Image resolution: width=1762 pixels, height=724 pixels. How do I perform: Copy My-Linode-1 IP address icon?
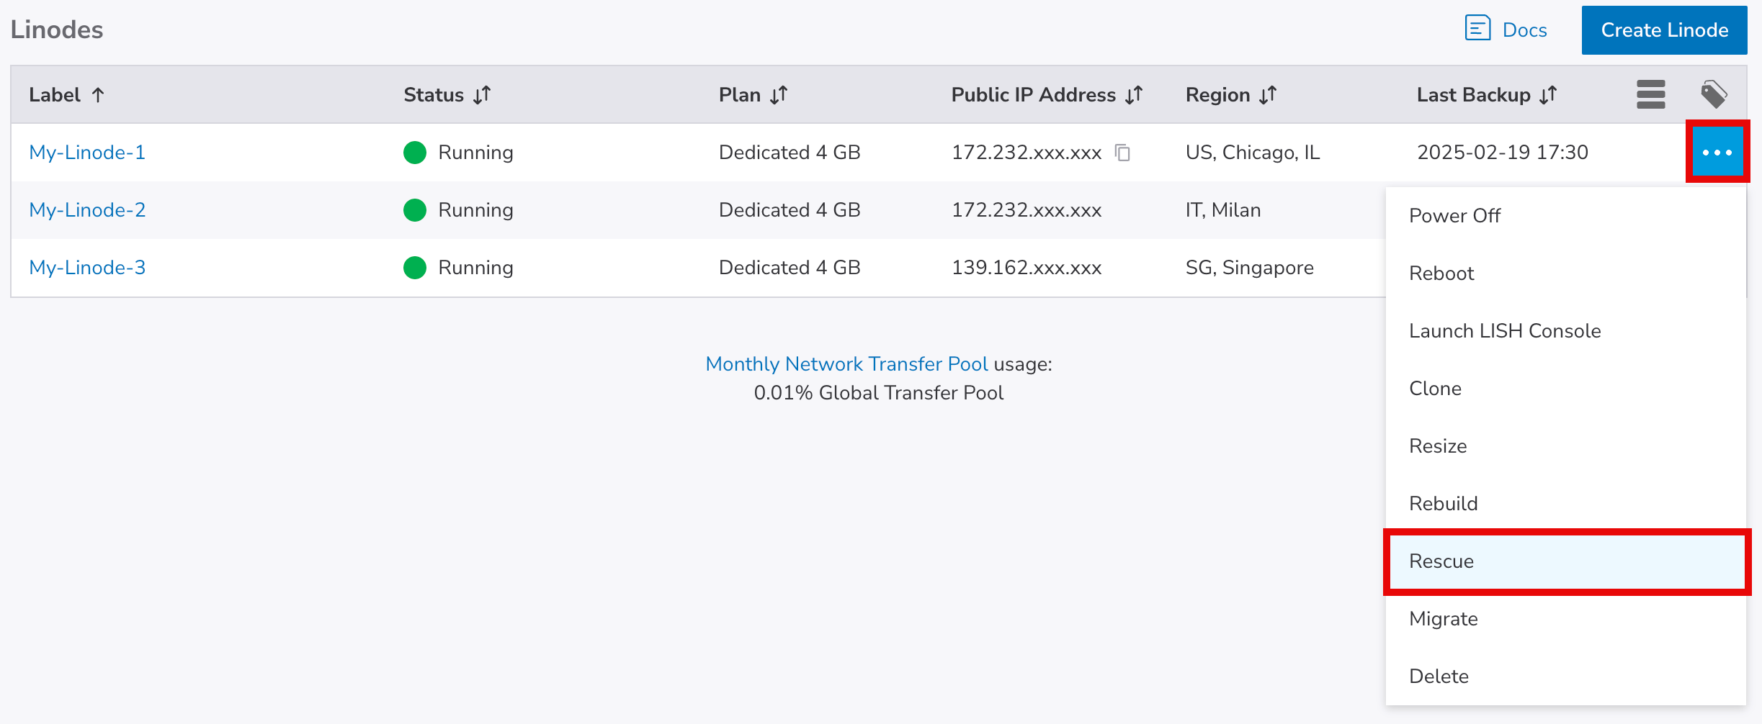click(x=1122, y=153)
